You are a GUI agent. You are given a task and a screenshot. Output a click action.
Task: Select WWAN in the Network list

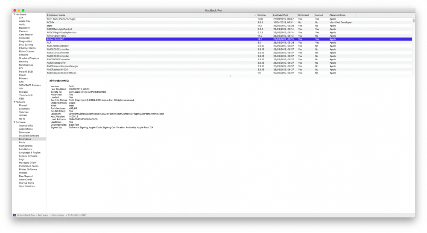pos(23,115)
